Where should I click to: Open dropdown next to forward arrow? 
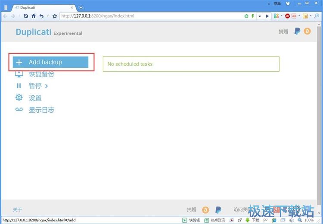coord(19,16)
